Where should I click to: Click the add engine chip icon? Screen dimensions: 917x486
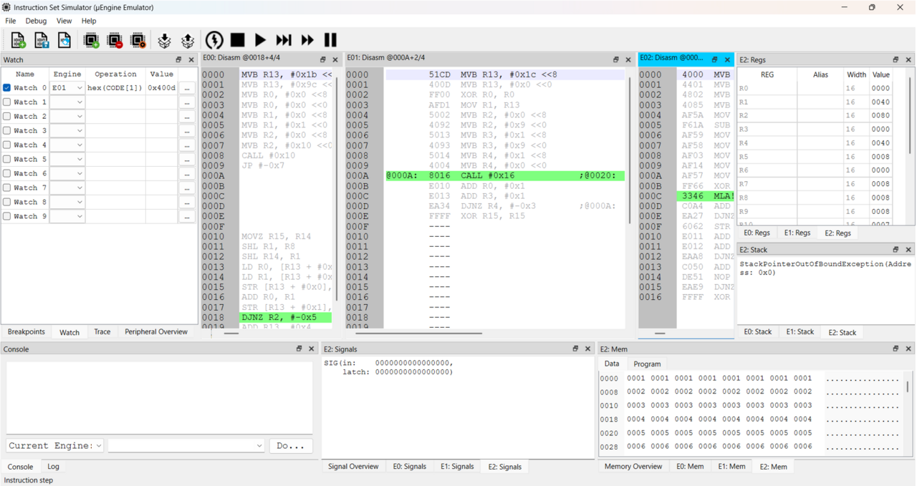coord(91,40)
